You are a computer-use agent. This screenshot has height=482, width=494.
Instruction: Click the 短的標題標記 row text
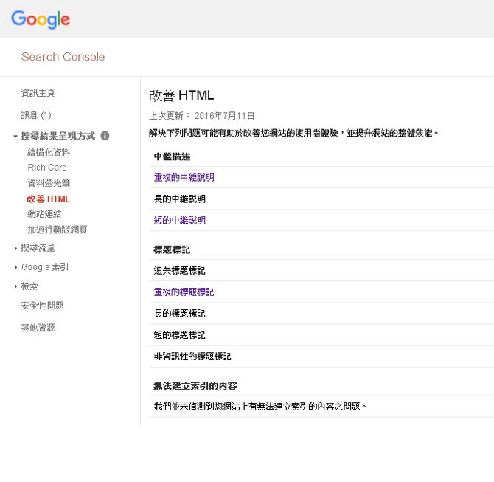[x=180, y=335]
